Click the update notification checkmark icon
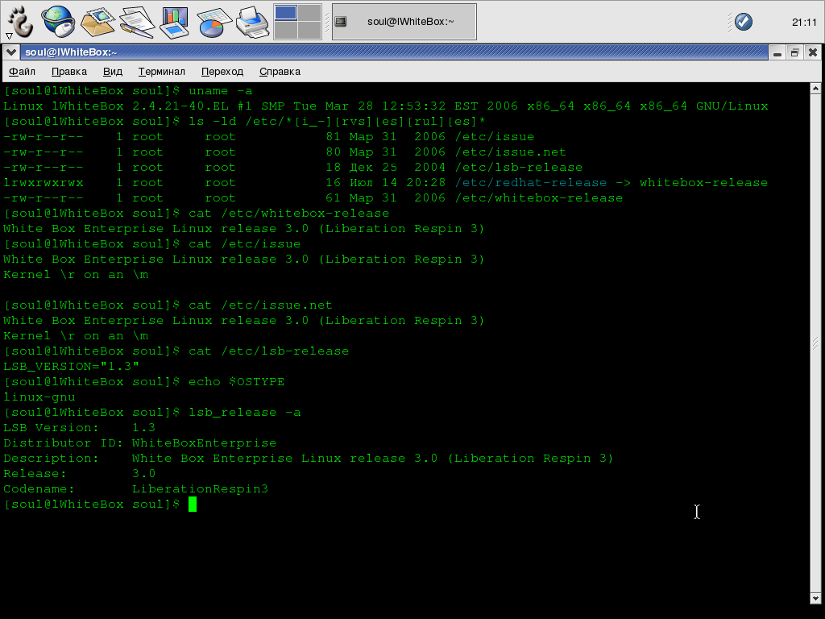The image size is (825, 619). 743,22
